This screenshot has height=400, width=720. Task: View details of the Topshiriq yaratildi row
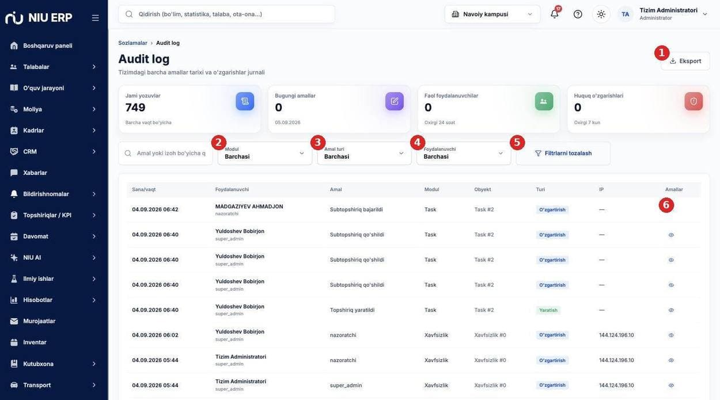(x=671, y=310)
